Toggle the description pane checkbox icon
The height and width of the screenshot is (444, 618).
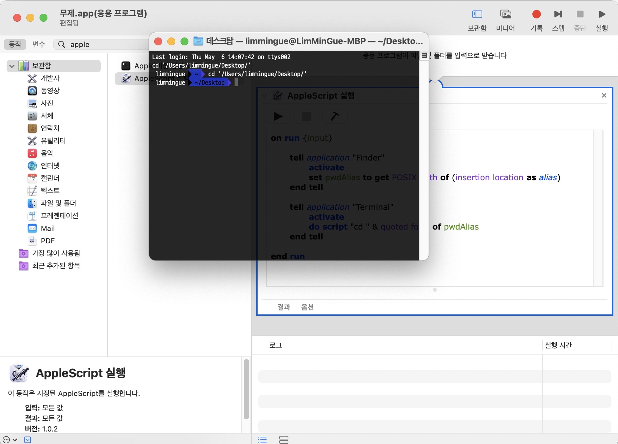[x=28, y=440]
